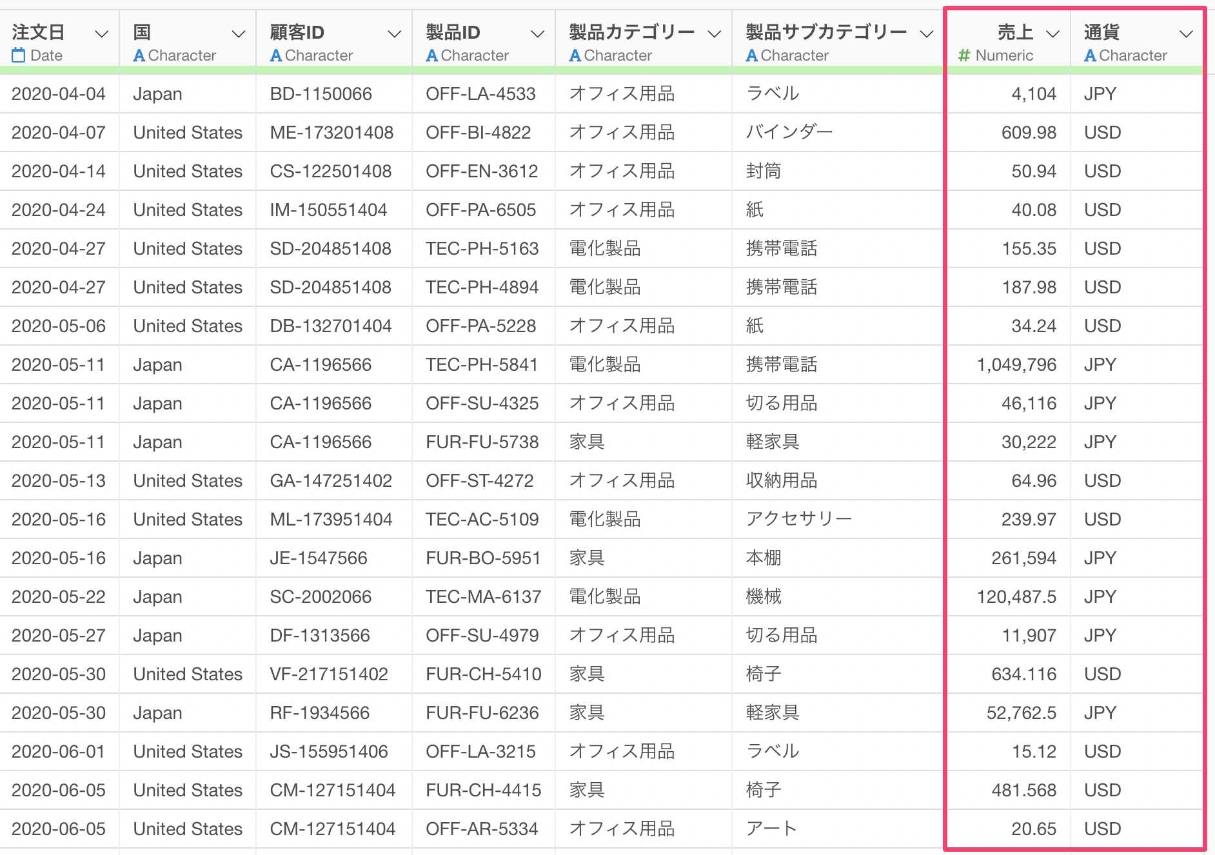
Task: Open the 製品ID column dropdown menu
Action: 536,32
